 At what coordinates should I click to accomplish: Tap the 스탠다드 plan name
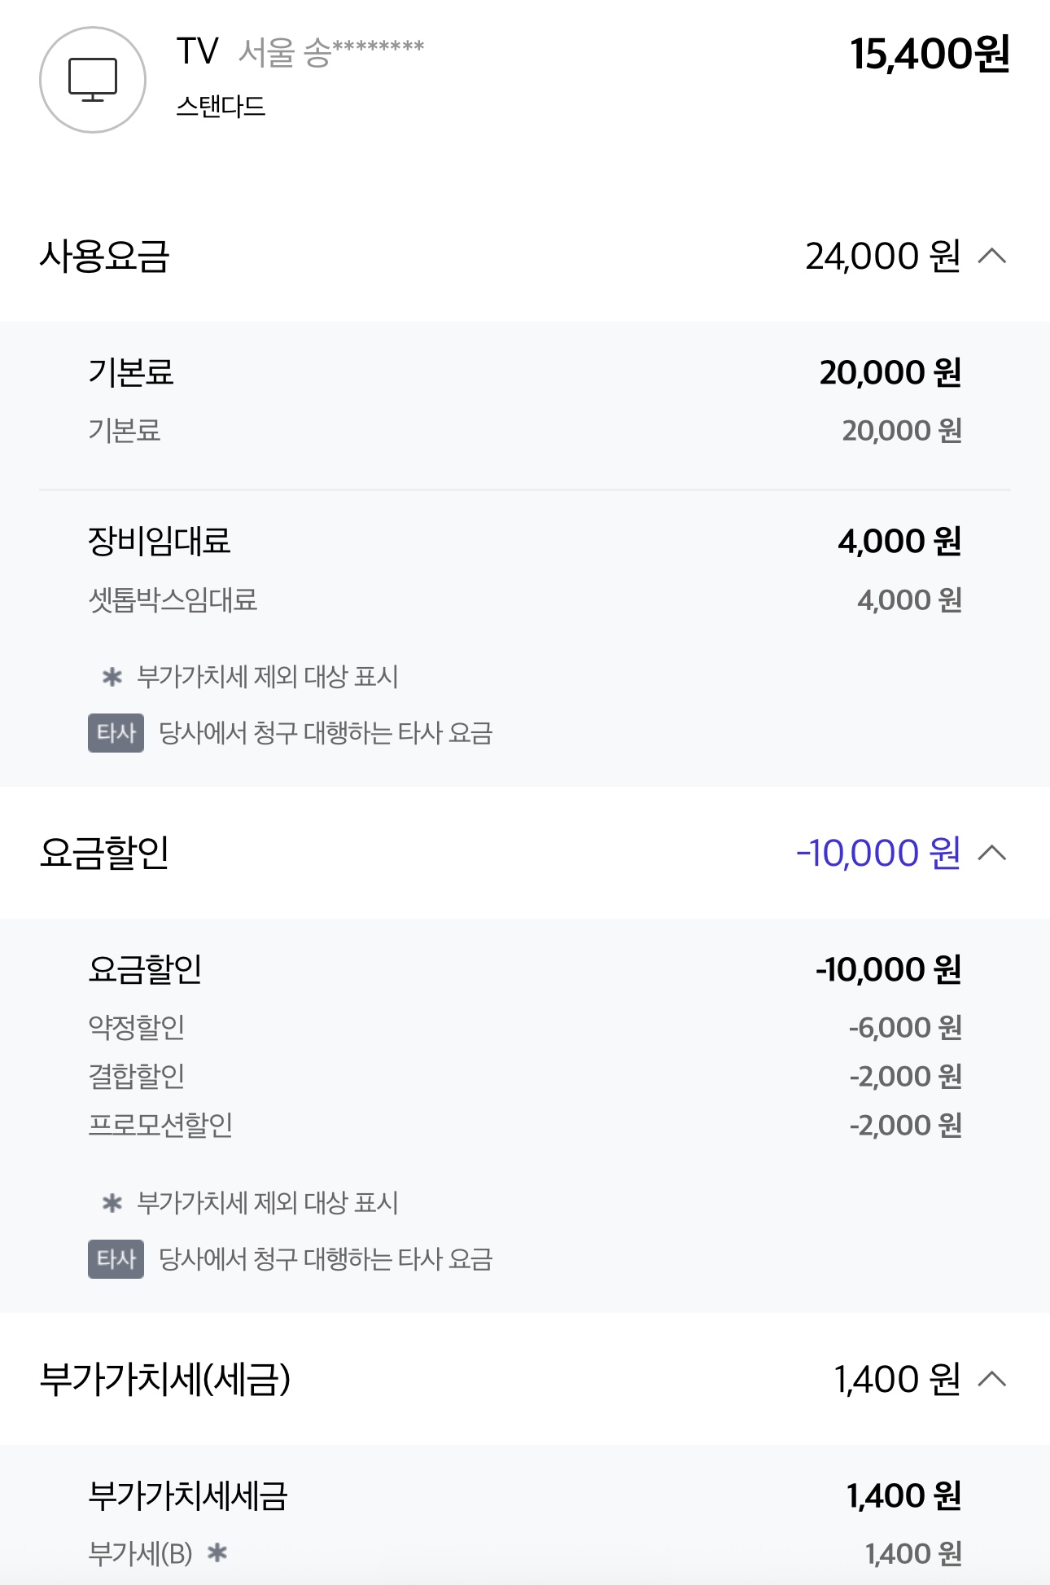[221, 107]
